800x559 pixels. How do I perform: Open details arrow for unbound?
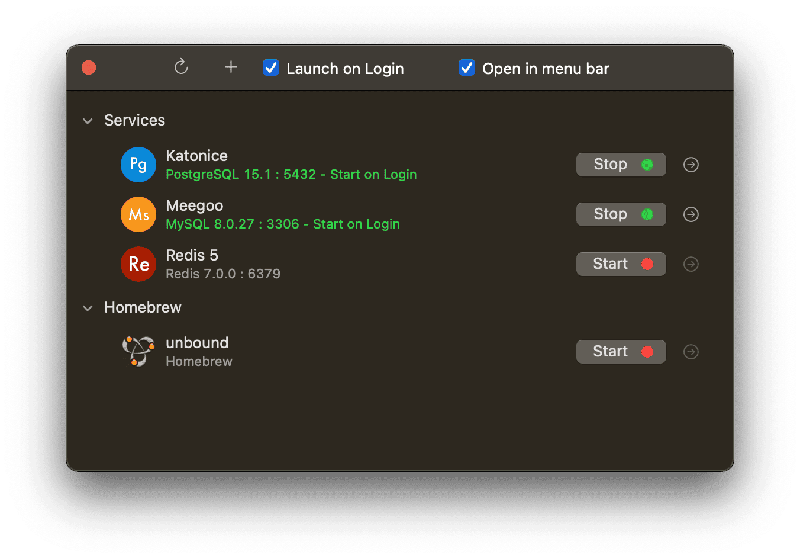coord(691,352)
